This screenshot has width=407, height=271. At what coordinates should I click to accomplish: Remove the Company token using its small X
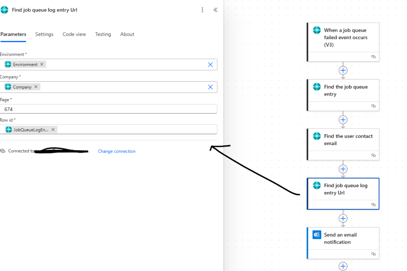click(36, 86)
